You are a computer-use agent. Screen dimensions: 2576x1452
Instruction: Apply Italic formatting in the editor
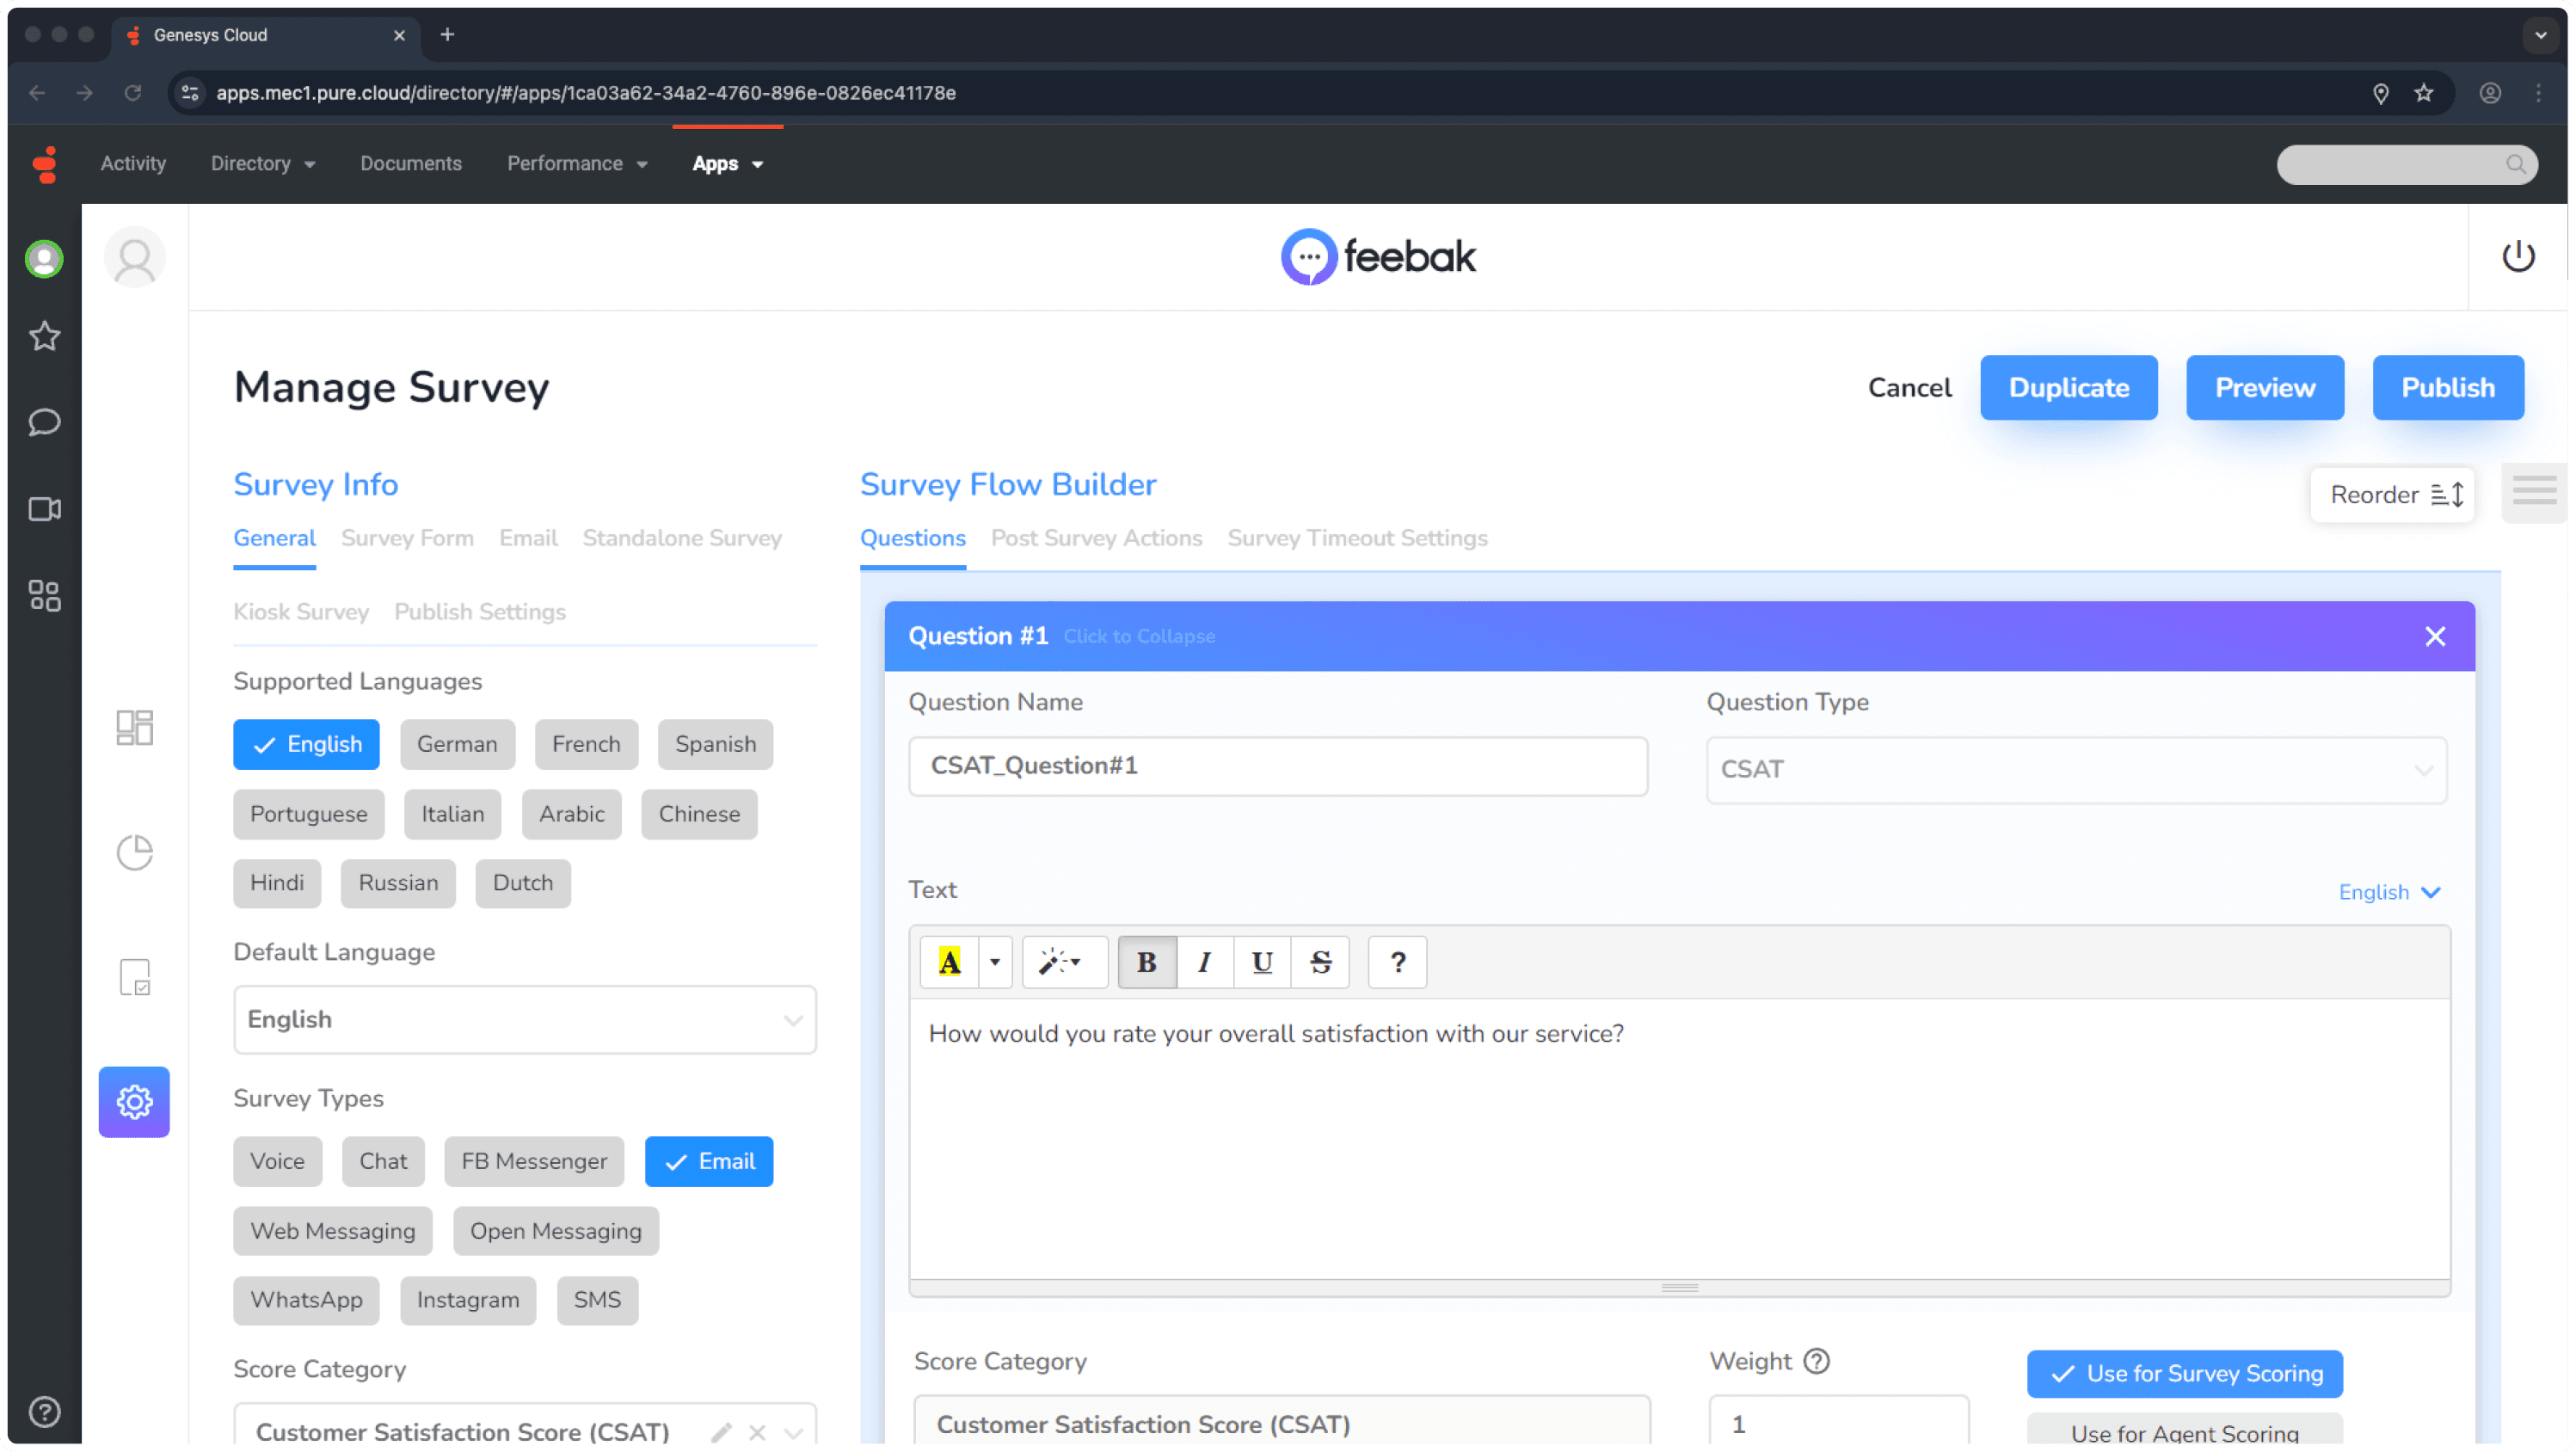(x=1205, y=962)
